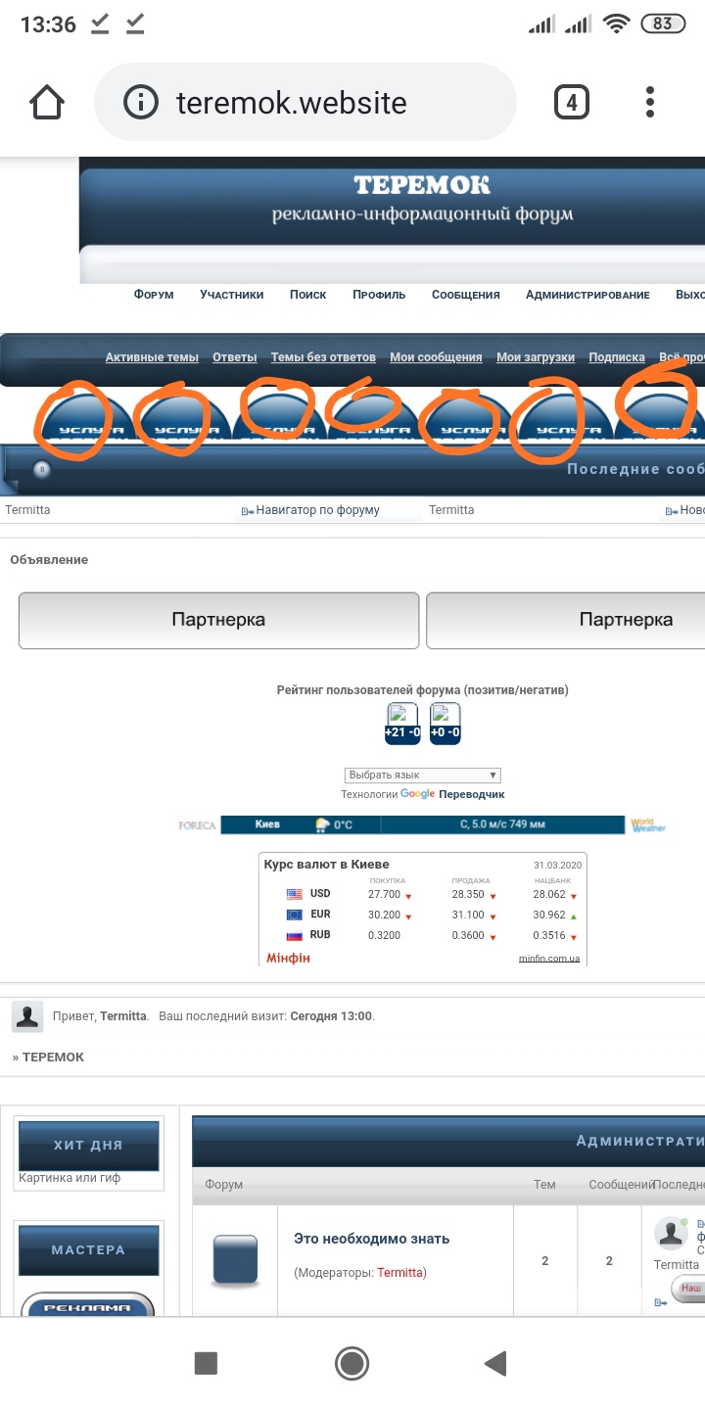Open the Активные темы link
Screen dimensions: 705x1410
click(152, 357)
